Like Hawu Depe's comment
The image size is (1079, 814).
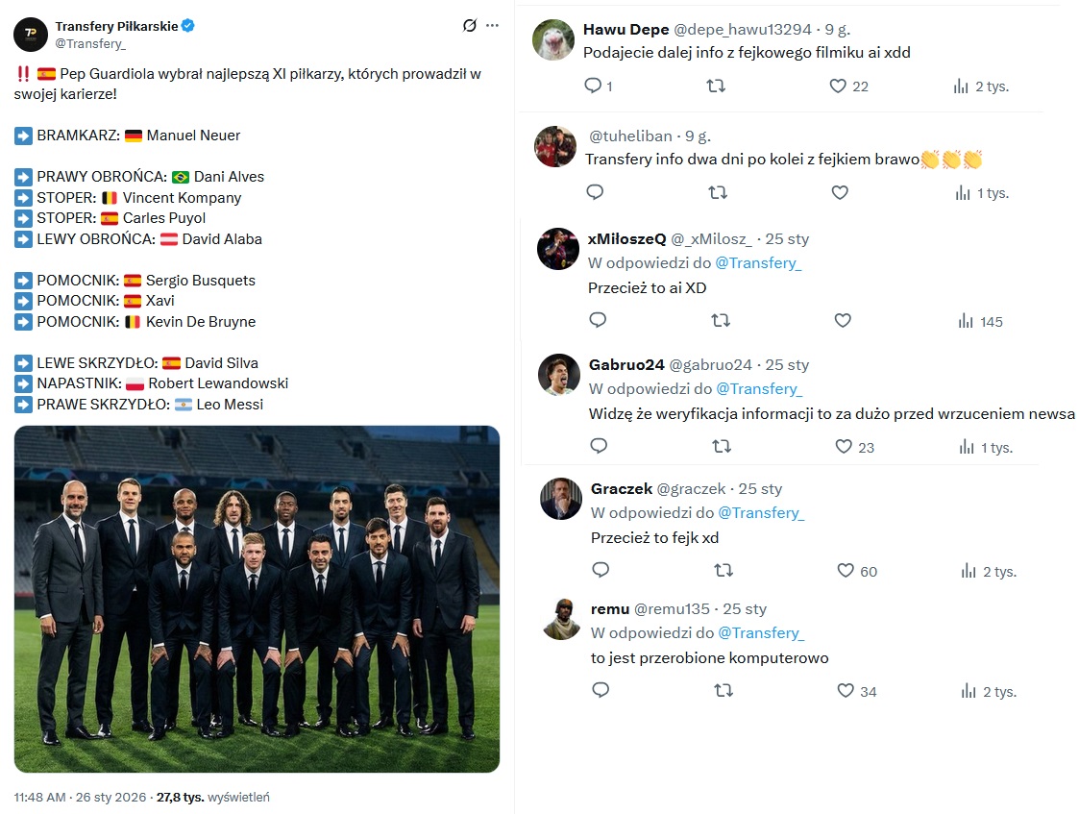point(838,86)
